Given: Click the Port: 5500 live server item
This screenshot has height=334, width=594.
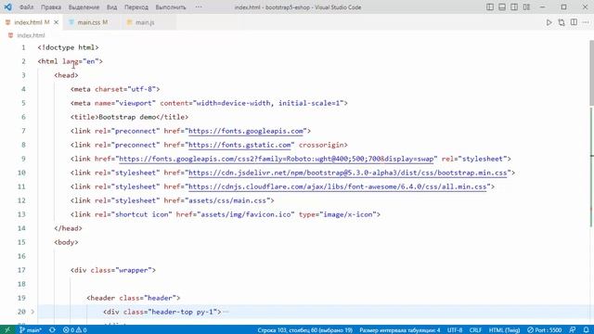Looking at the screenshot, I should 545,330.
